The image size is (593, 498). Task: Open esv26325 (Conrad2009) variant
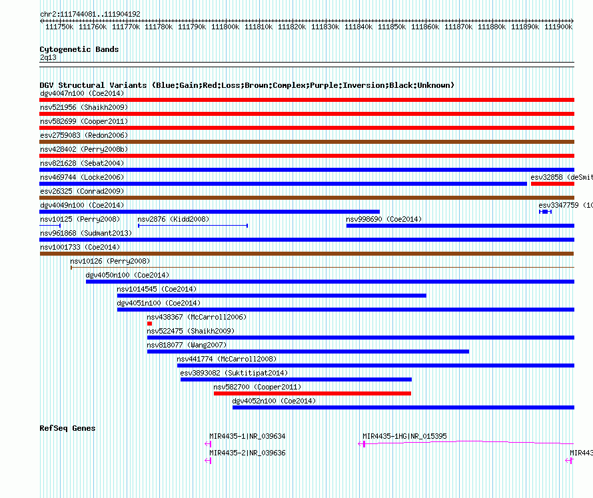click(x=306, y=198)
